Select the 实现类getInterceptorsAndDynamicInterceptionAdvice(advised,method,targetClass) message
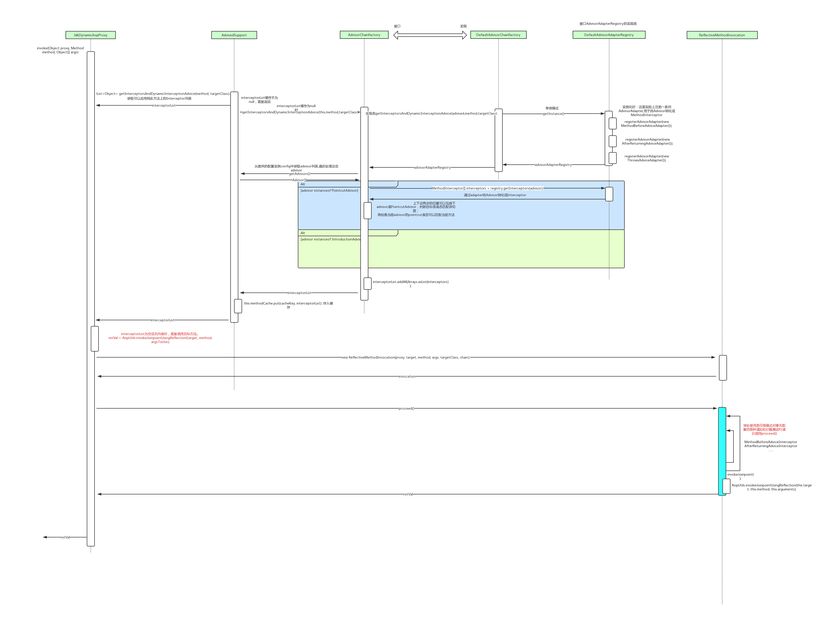The height and width of the screenshot is (620, 828). coord(431,114)
